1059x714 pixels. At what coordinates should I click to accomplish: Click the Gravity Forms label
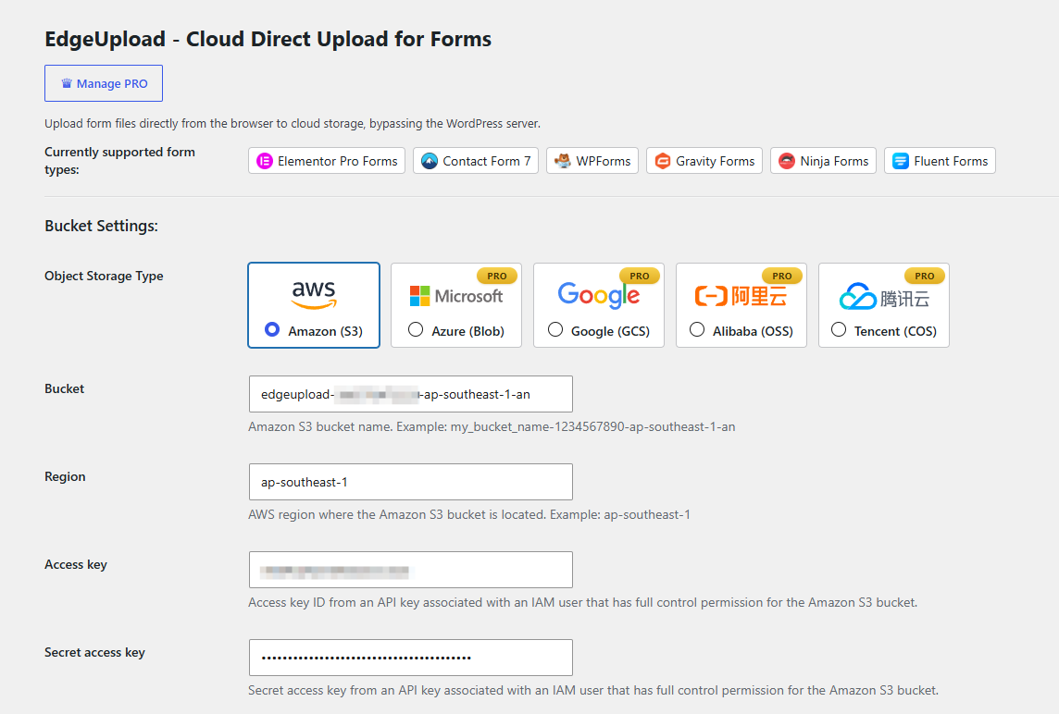pyautogui.click(x=716, y=161)
